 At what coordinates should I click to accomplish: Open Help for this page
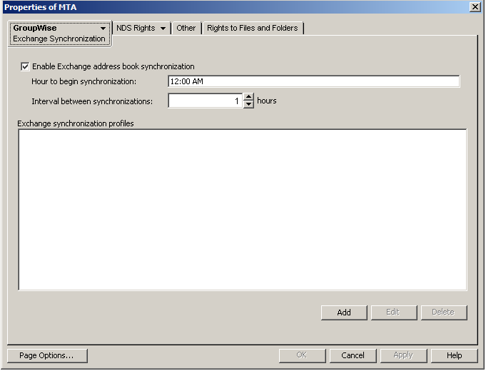point(455,355)
